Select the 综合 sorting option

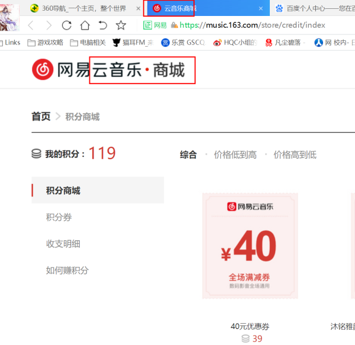[x=188, y=154]
